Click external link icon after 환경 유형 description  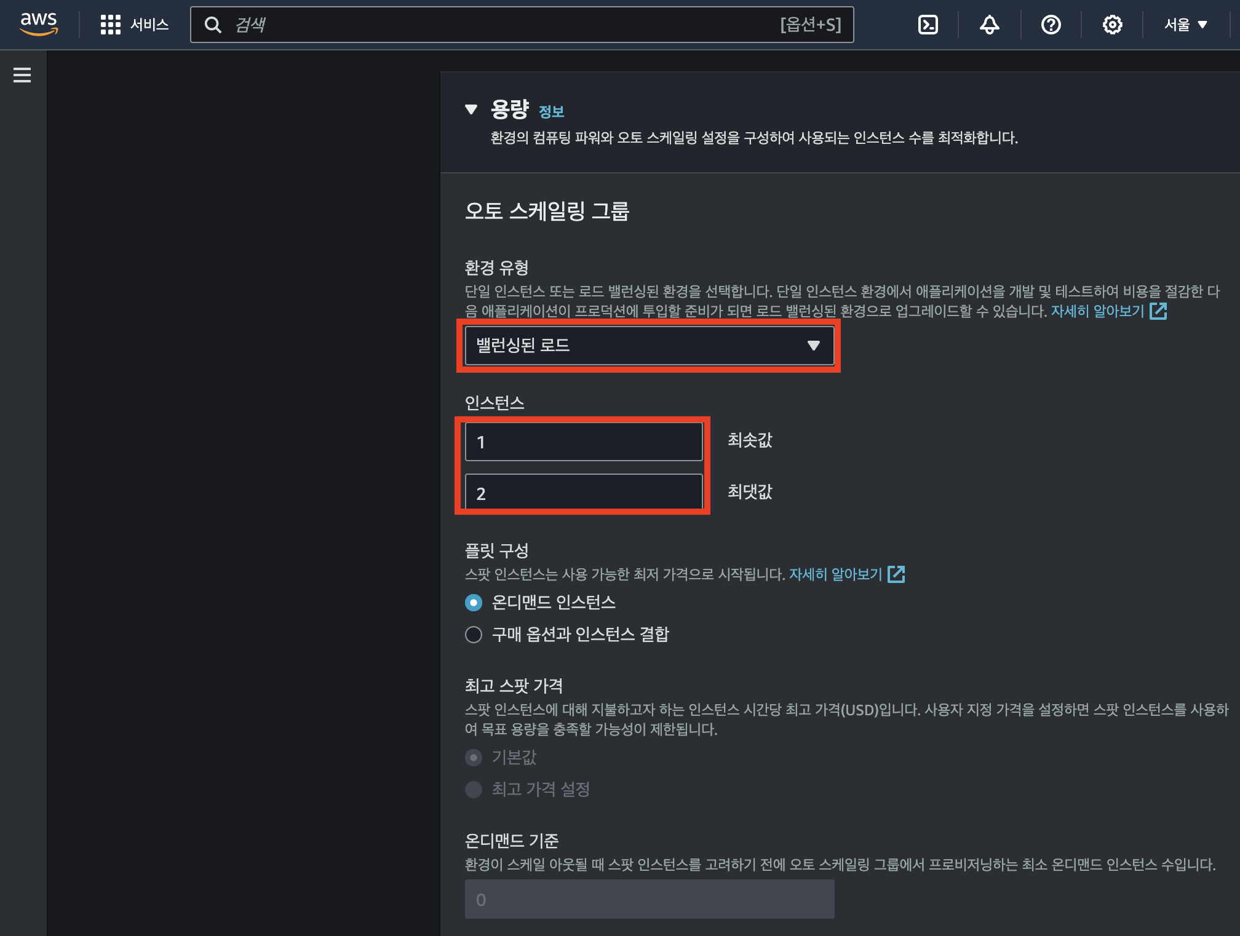[1158, 311]
